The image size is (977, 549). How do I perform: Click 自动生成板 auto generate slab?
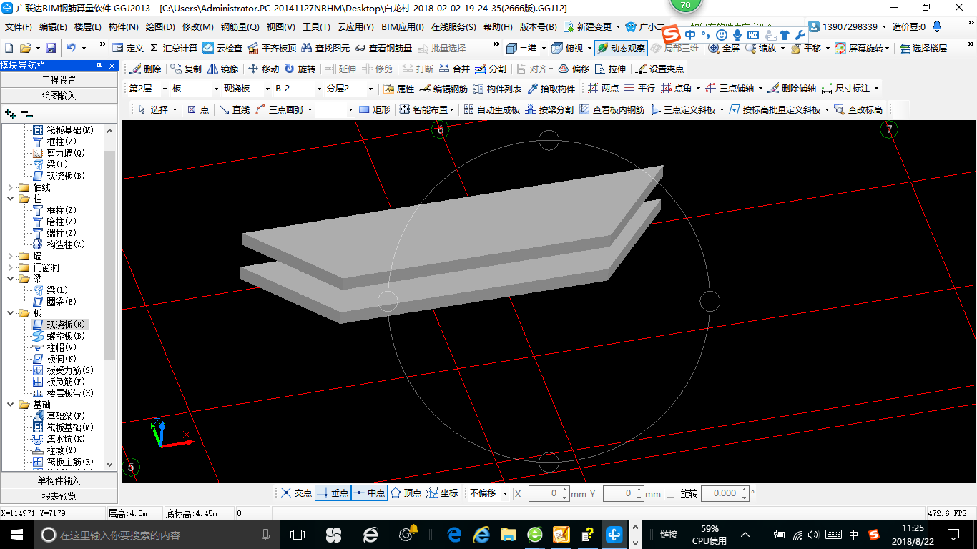pyautogui.click(x=491, y=109)
